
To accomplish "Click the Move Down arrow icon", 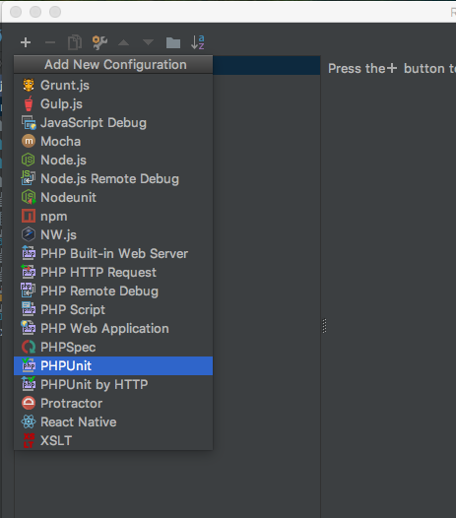I will tap(148, 42).
